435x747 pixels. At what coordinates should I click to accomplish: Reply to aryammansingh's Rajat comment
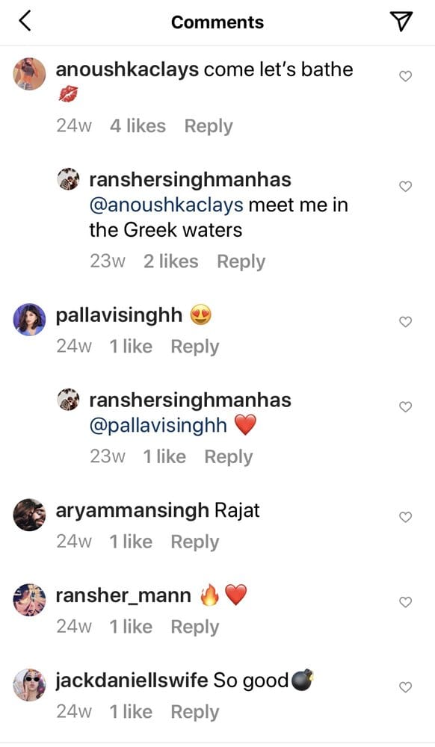pyautogui.click(x=195, y=542)
